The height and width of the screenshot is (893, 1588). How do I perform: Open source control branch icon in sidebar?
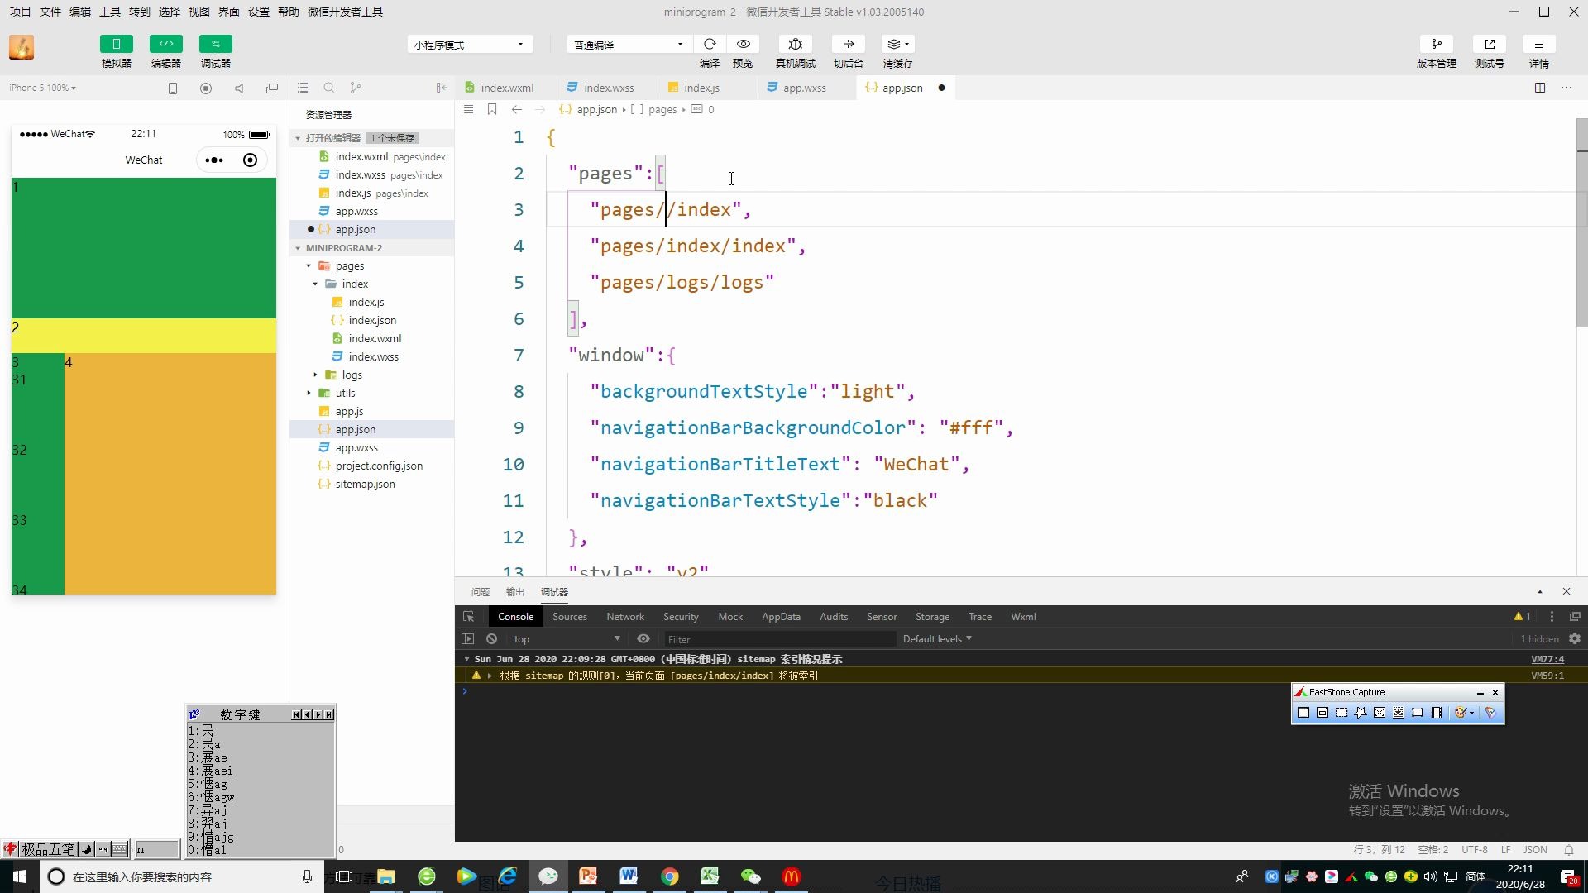click(356, 88)
